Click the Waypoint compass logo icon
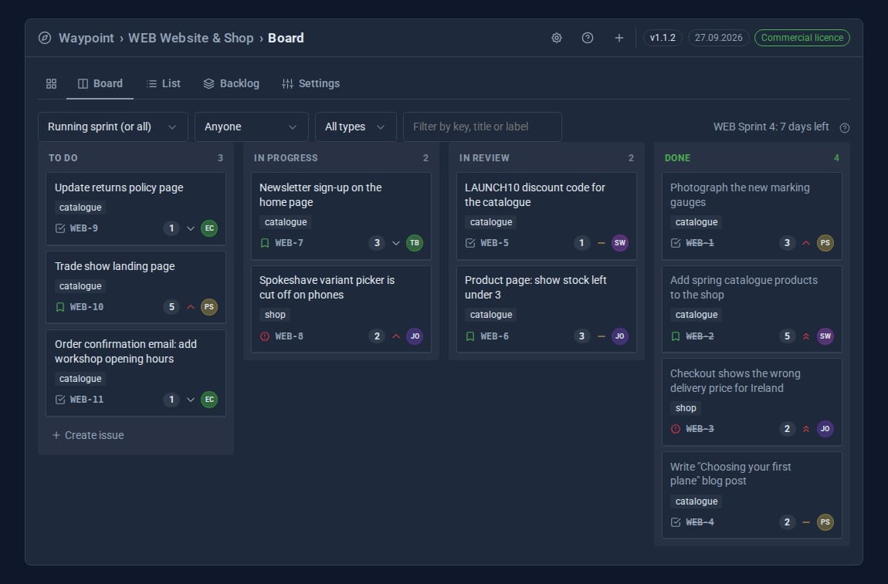 pos(45,38)
